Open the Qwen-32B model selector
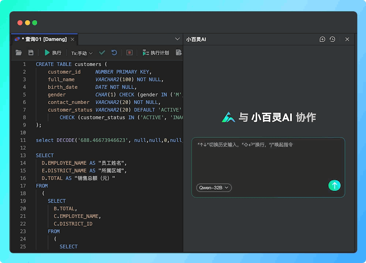 [x=214, y=187]
